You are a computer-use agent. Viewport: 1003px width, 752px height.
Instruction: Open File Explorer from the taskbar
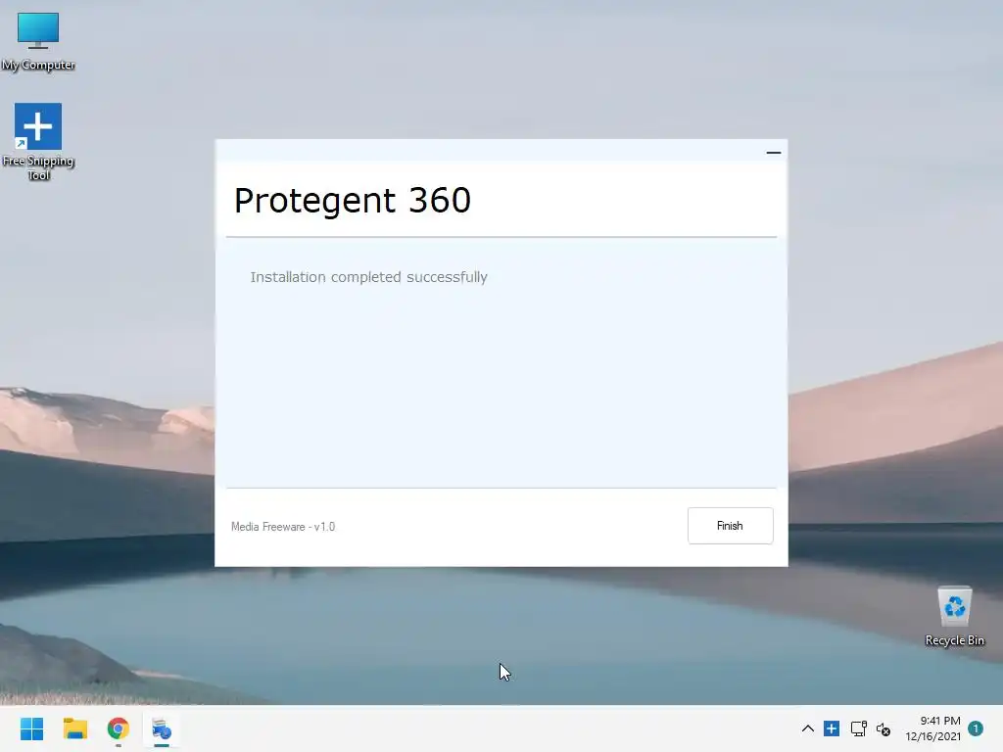pos(74,728)
